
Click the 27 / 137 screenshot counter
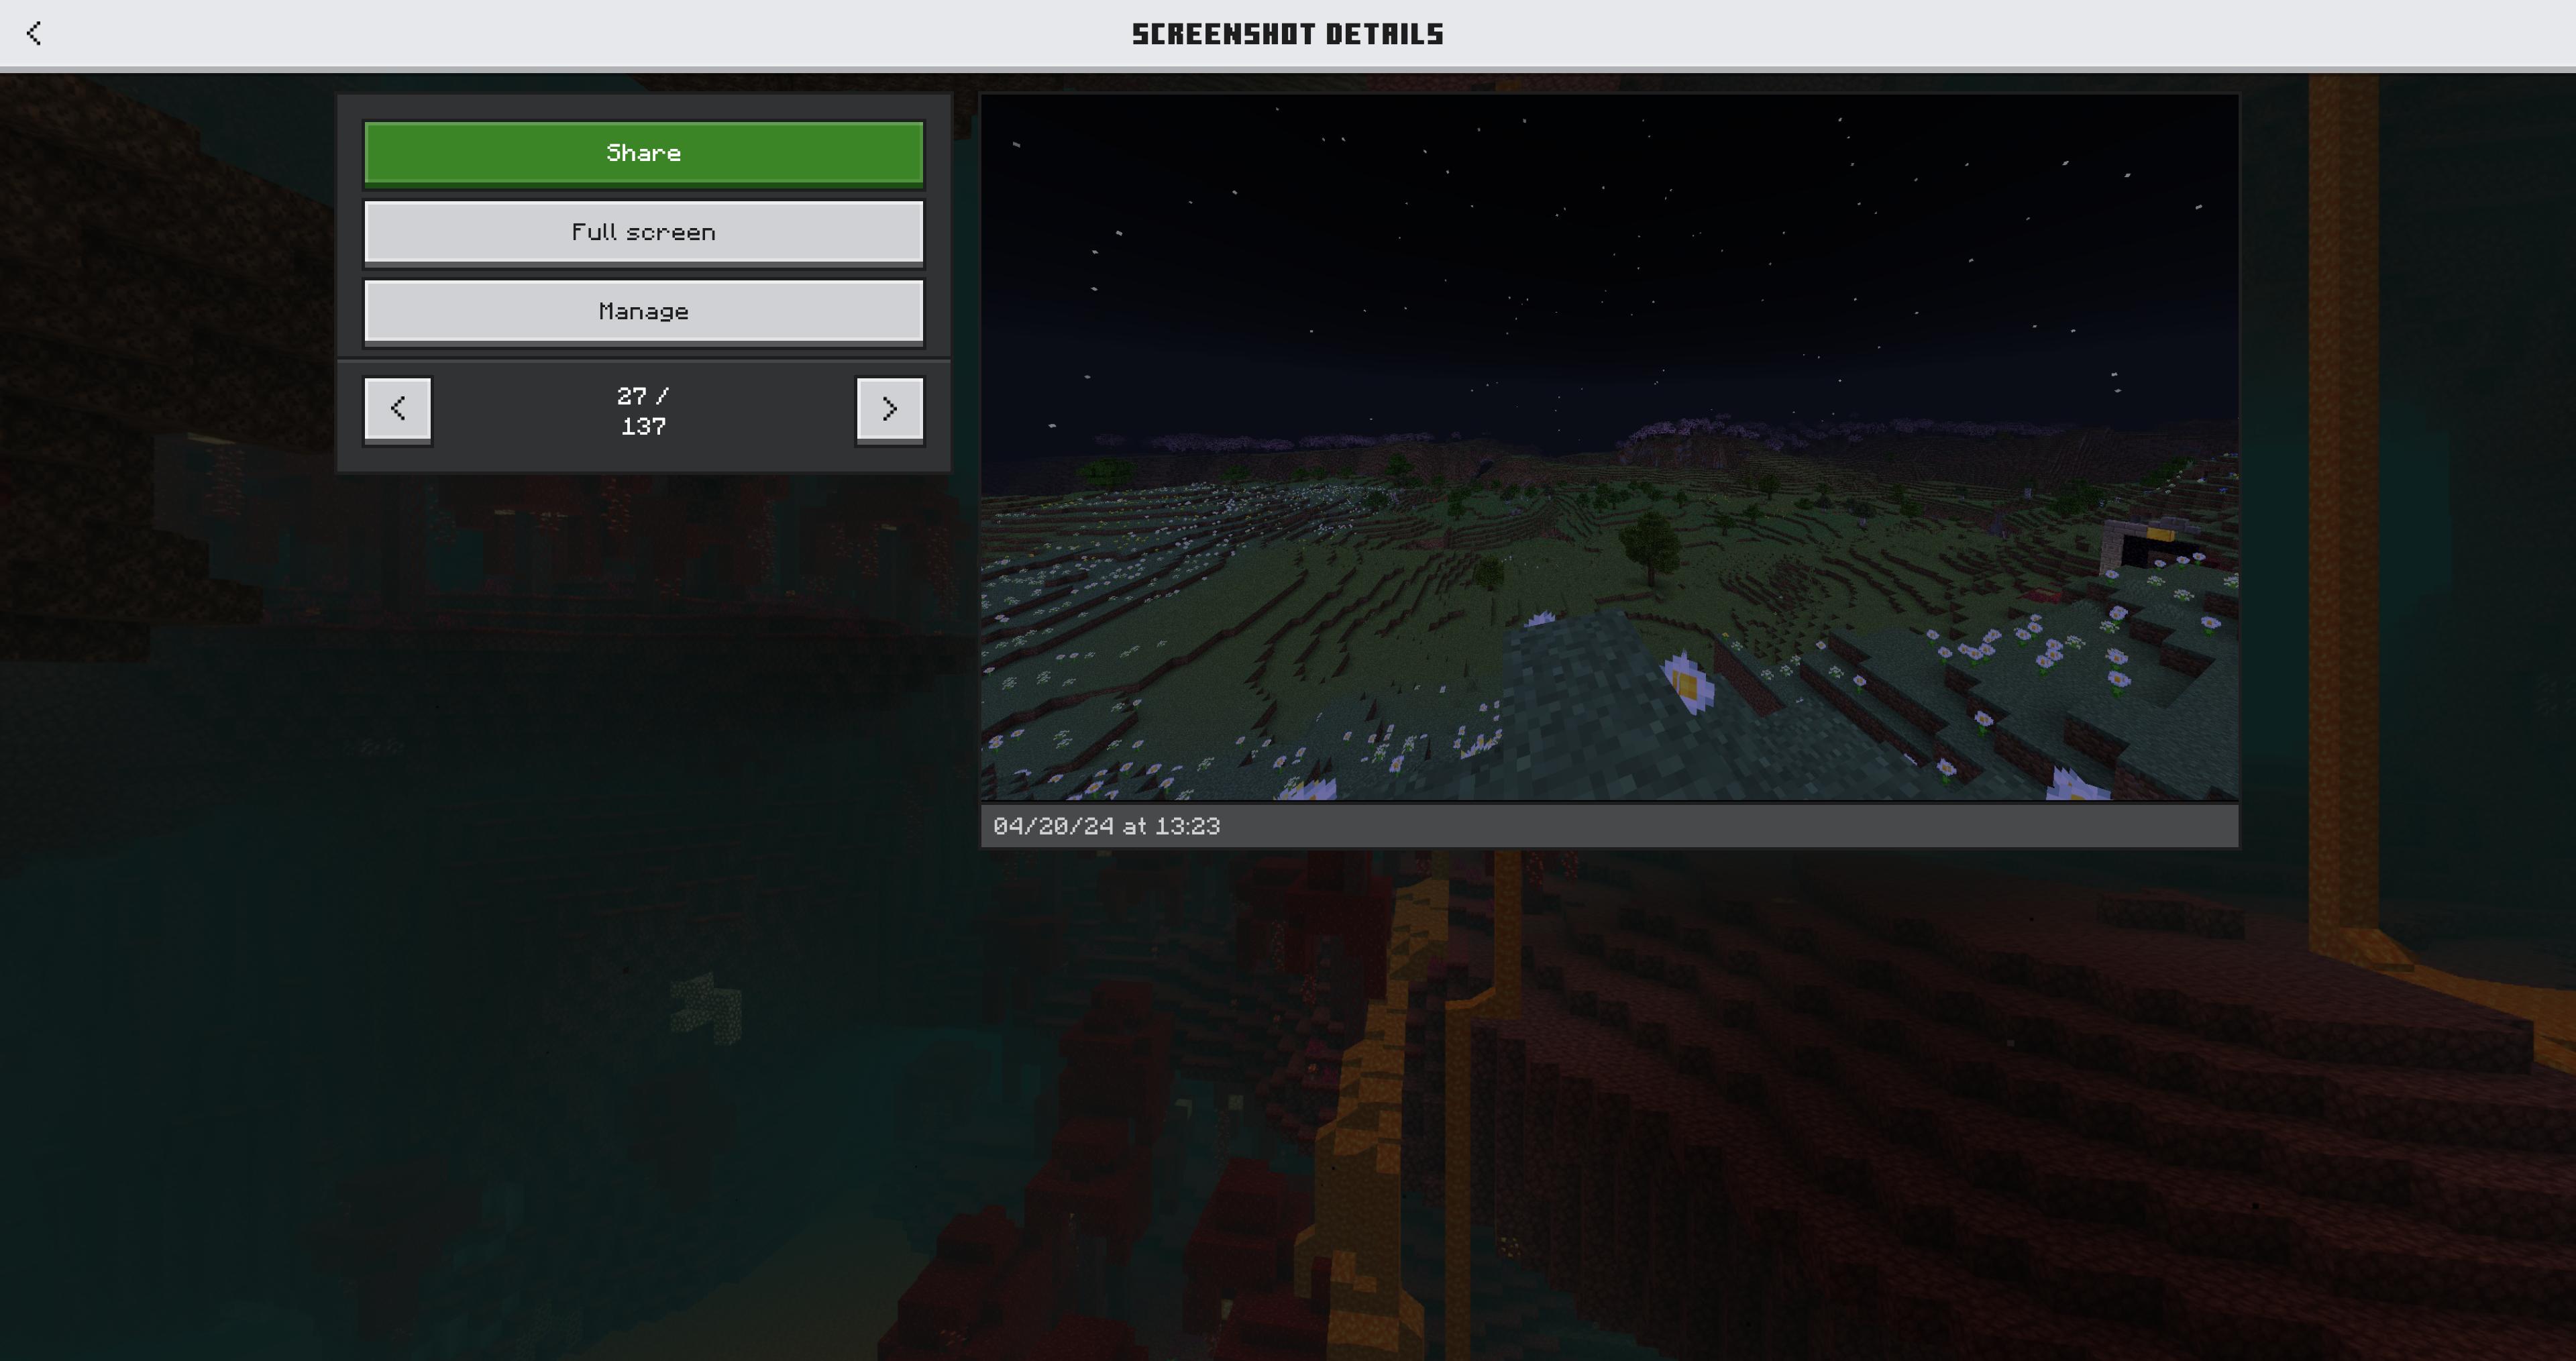(643, 411)
